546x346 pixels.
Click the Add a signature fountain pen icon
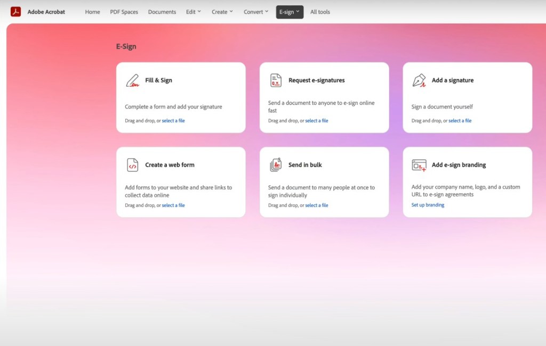point(419,80)
